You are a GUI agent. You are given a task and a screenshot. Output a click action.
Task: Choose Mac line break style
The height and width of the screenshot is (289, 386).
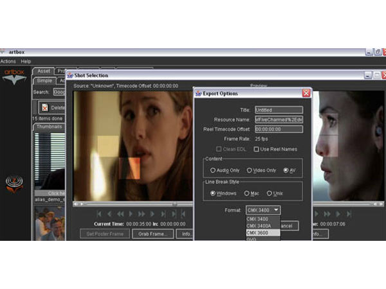click(246, 193)
